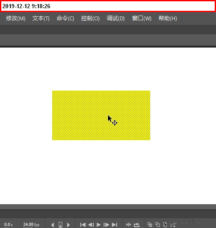Open the 文本(T) menu

(x=41, y=19)
